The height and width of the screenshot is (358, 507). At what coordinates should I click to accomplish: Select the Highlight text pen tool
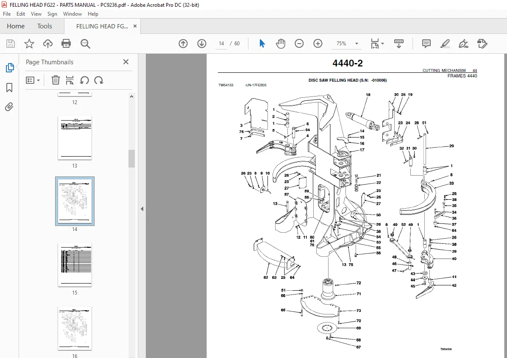tap(445, 44)
